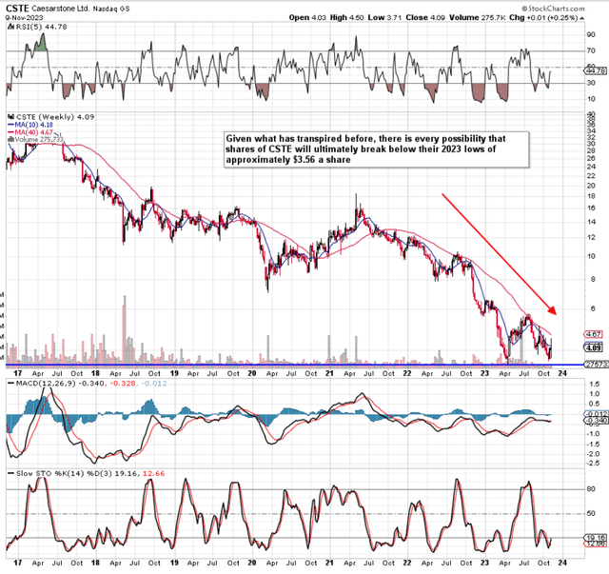Click the CSTE ticker symbol title
Image resolution: width=609 pixels, height=574 pixels.
click(x=17, y=9)
